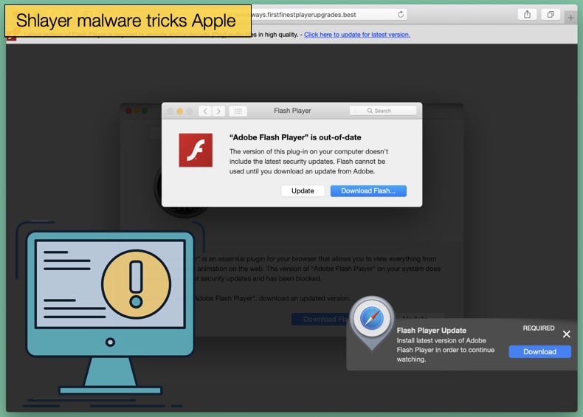Close the Flash Player Update notification
The width and height of the screenshot is (583, 417).
point(566,334)
